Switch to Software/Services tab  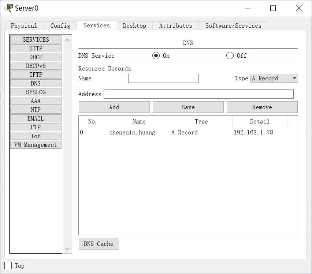(x=233, y=26)
